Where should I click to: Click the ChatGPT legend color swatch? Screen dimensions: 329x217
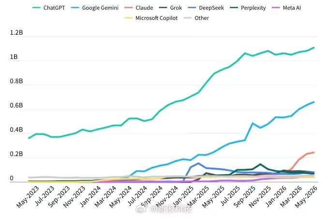pos(36,8)
